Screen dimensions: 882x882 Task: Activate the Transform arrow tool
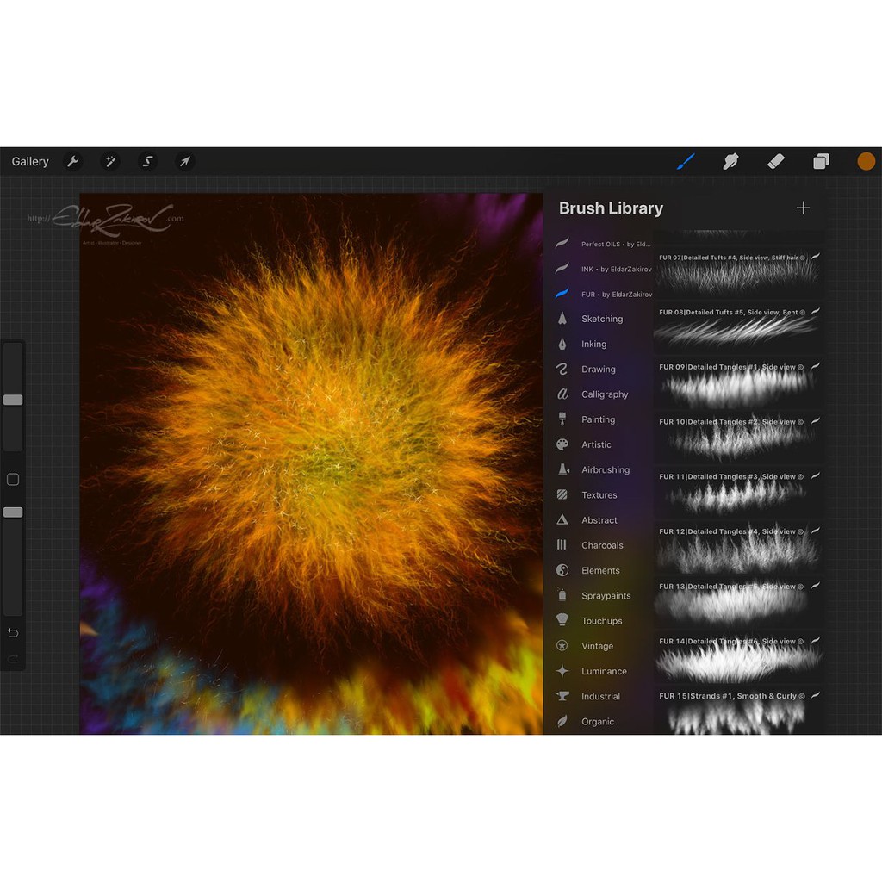(184, 161)
